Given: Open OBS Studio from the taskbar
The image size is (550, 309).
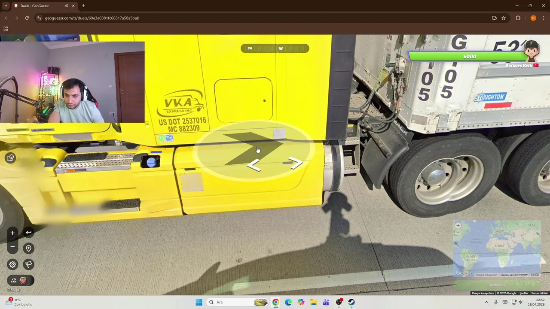Looking at the screenshot, I should tap(339, 302).
